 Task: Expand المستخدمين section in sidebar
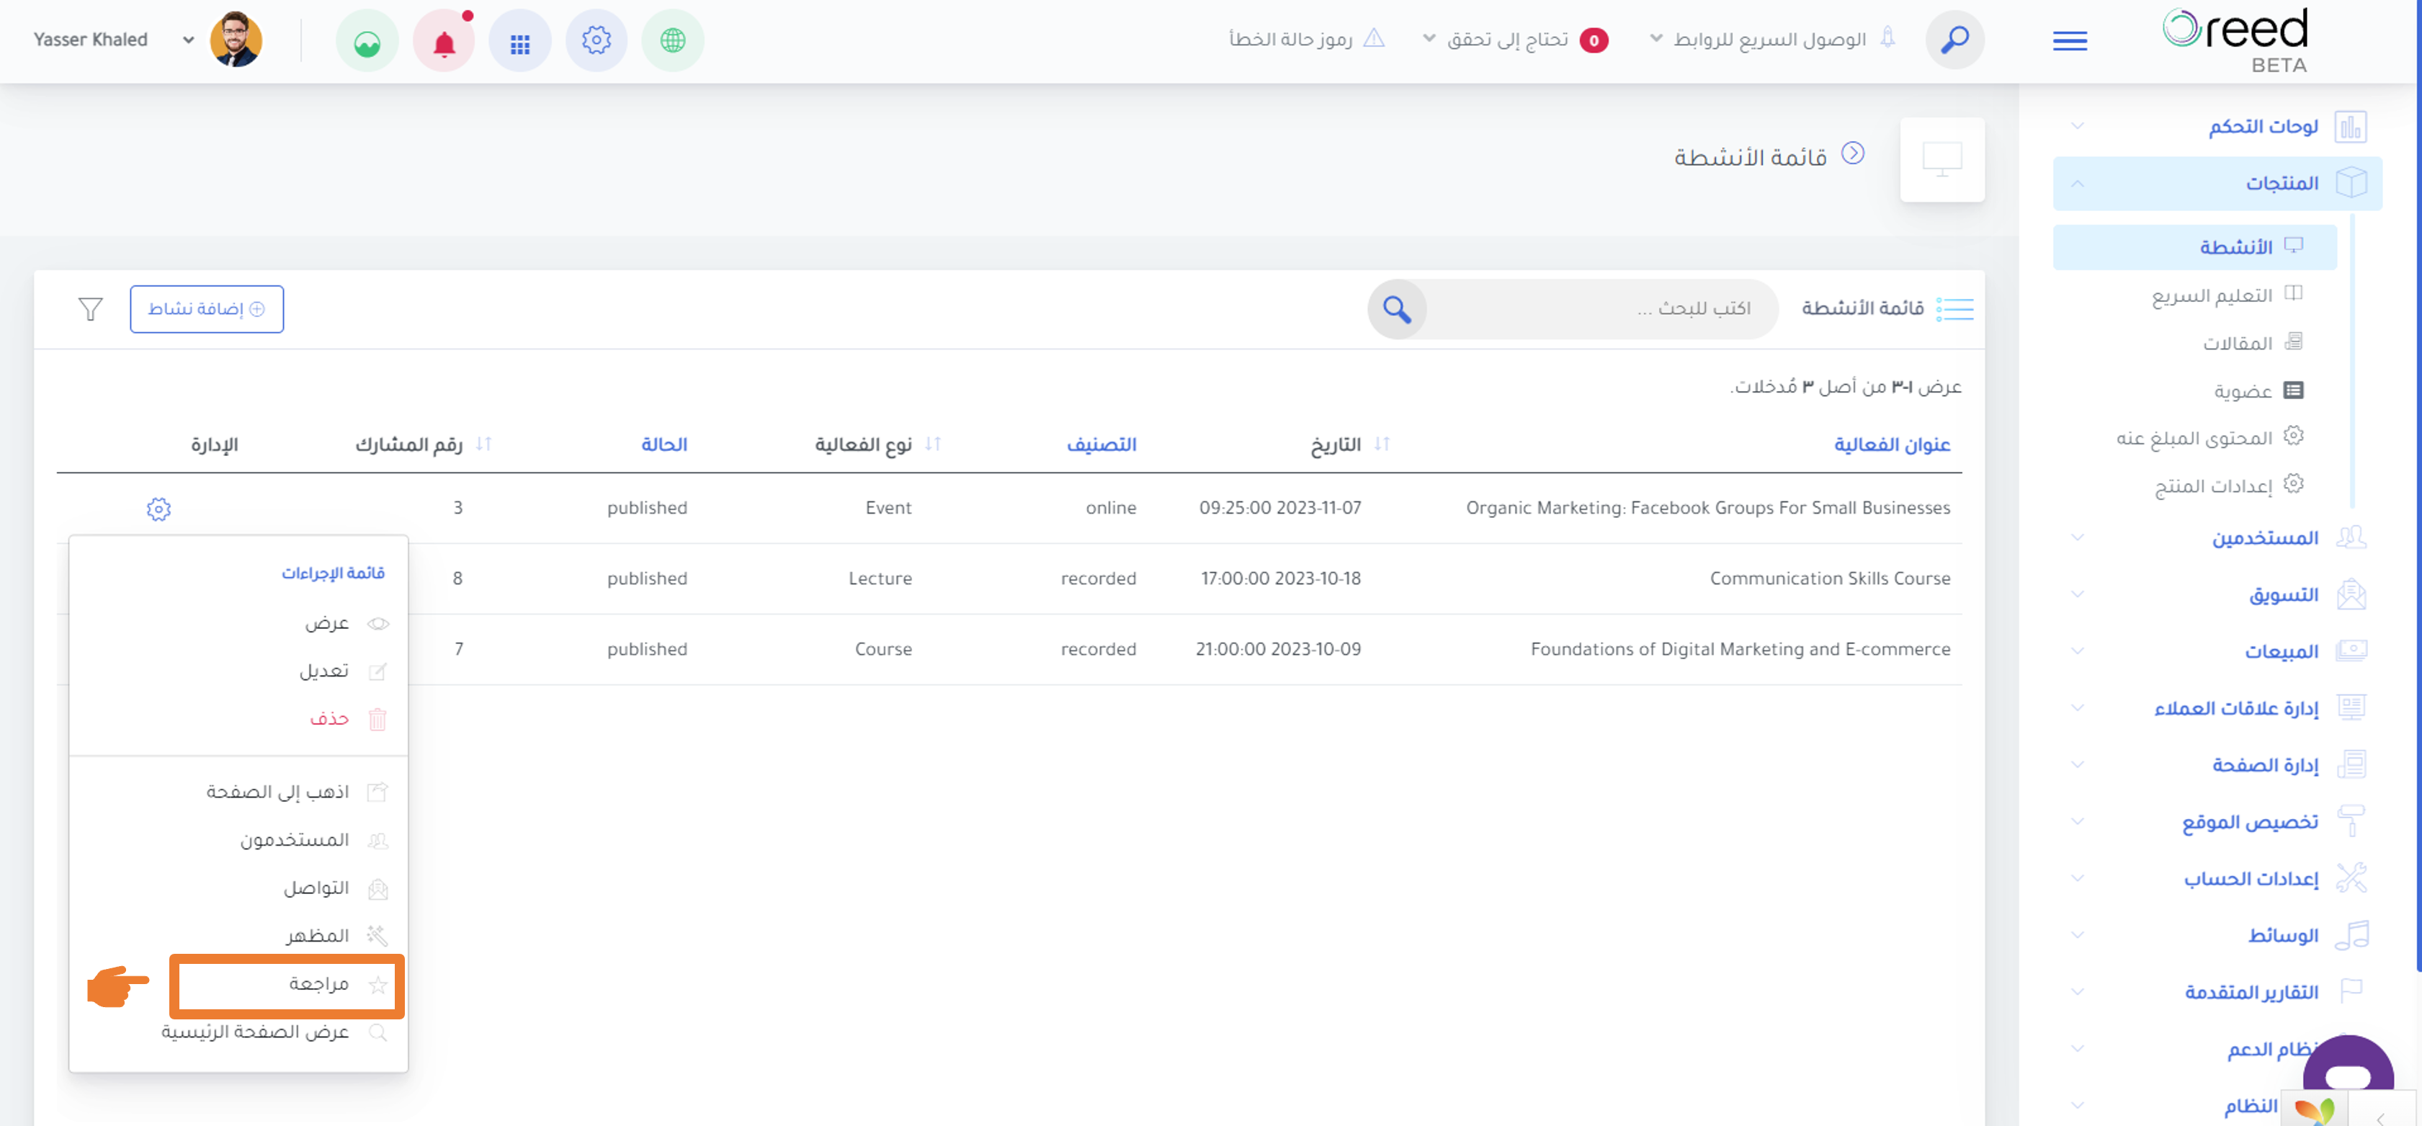pyautogui.click(x=2217, y=537)
